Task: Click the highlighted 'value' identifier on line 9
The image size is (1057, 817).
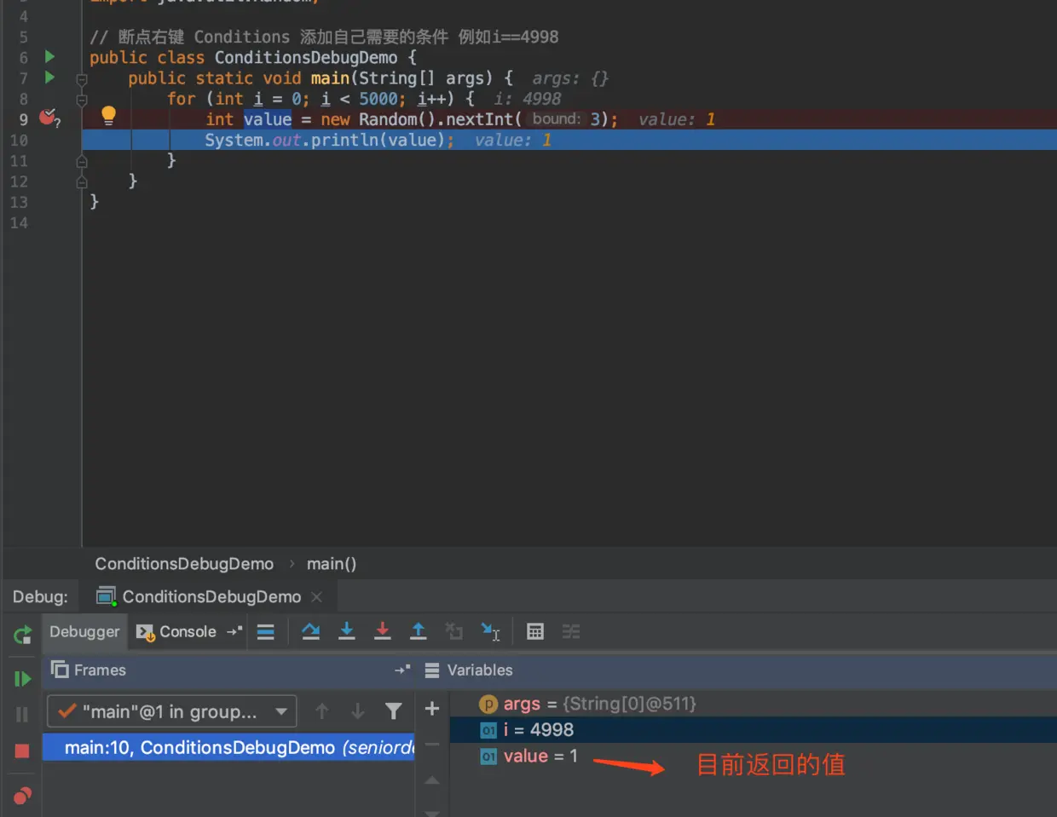Action: tap(268, 119)
